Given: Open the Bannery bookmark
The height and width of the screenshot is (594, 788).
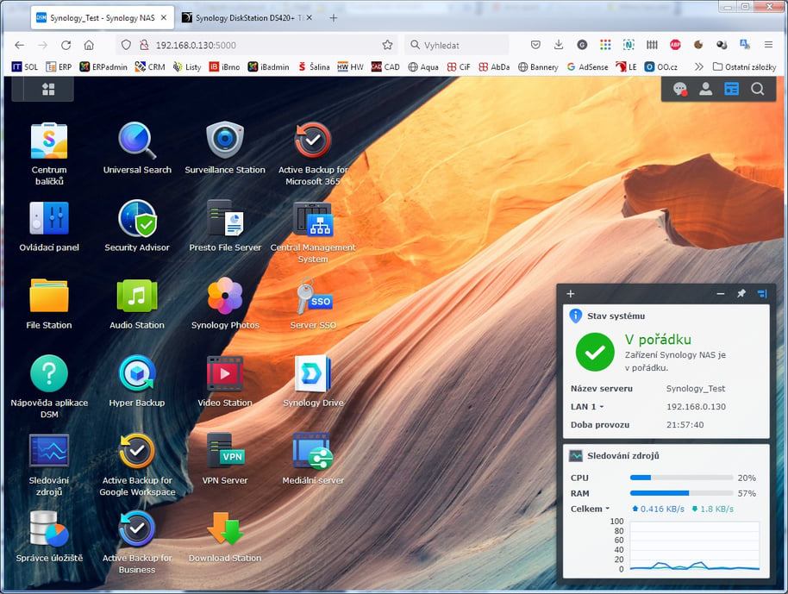Looking at the screenshot, I should pos(538,67).
